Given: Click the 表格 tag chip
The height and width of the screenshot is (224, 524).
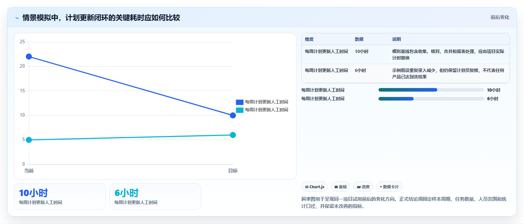Looking at the screenshot, I should point(340,187).
